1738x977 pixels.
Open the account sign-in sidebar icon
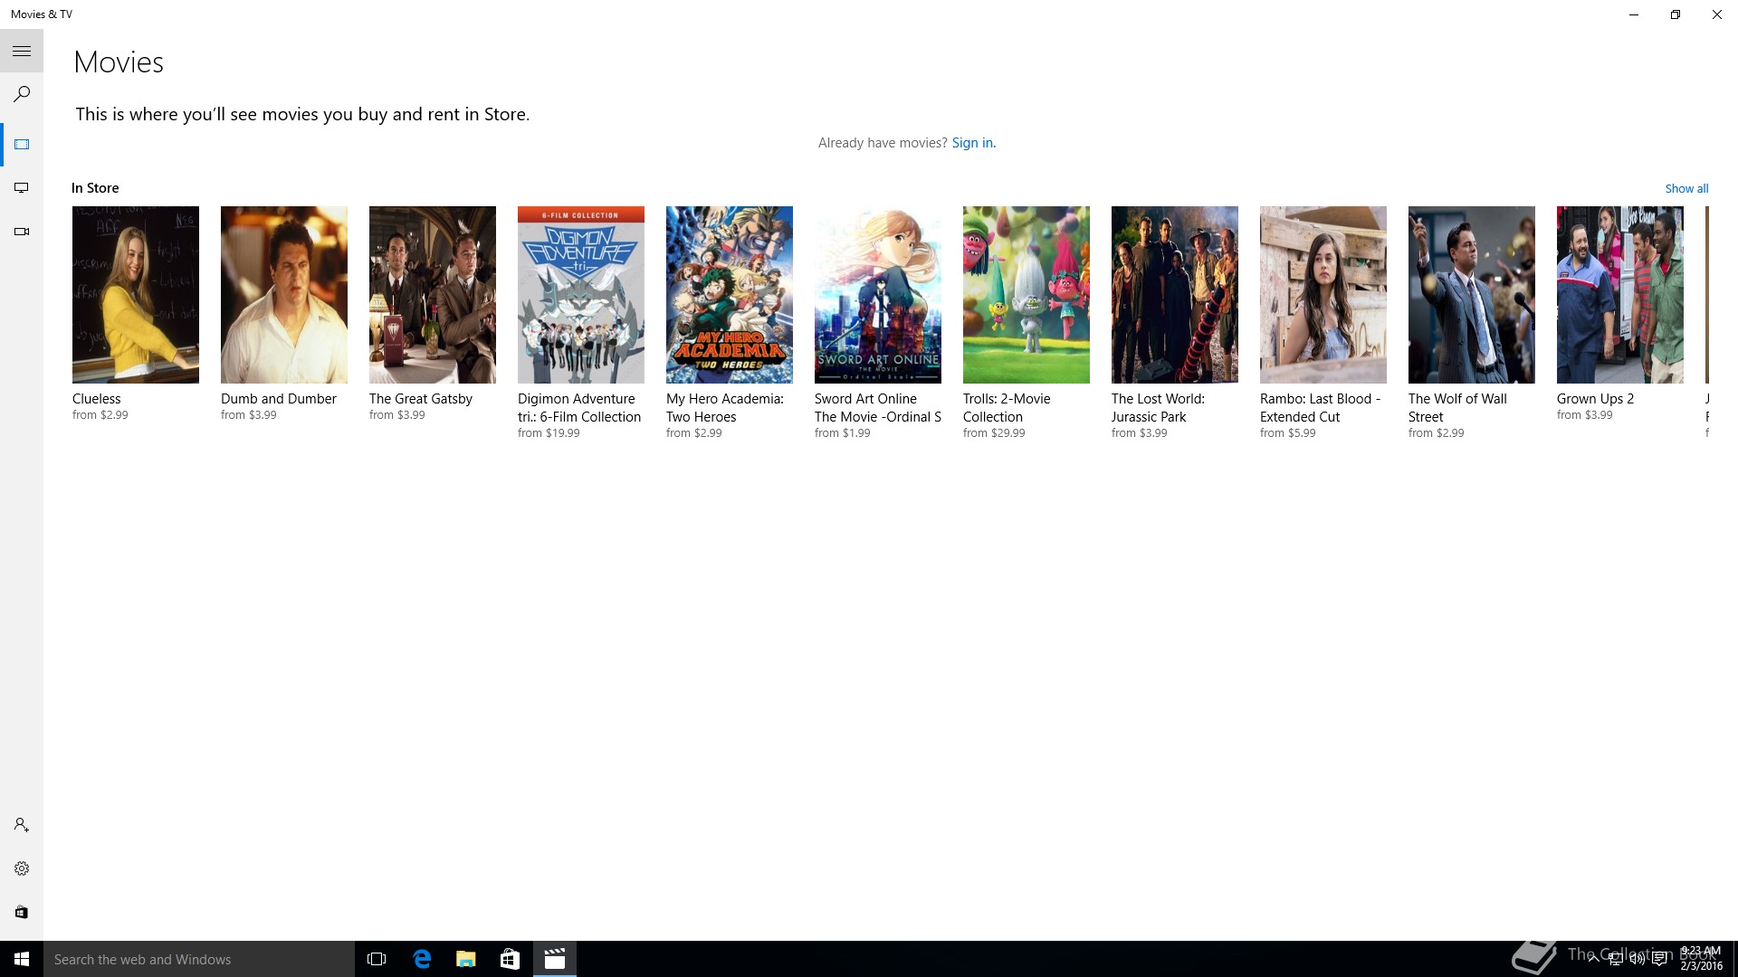[22, 825]
